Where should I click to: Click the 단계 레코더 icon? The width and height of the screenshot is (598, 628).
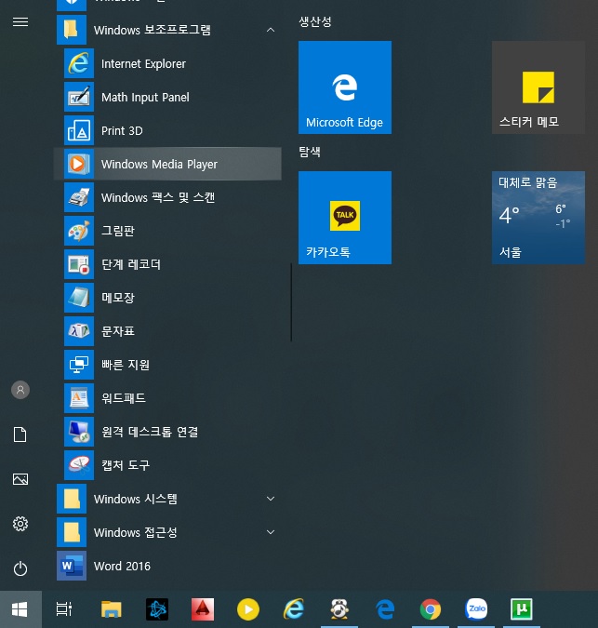click(x=79, y=264)
